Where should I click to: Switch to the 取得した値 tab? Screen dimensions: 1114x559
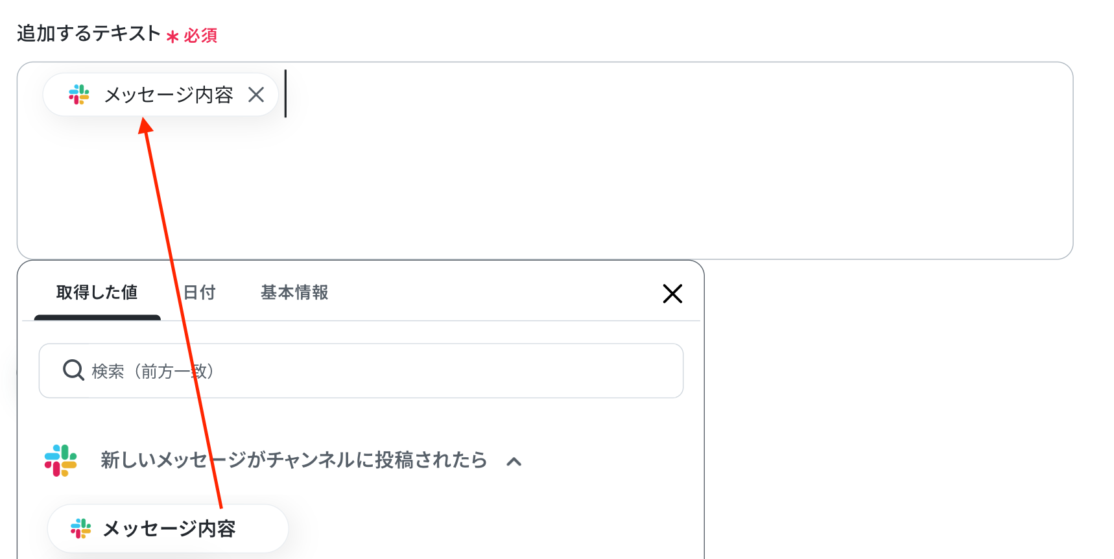97,292
